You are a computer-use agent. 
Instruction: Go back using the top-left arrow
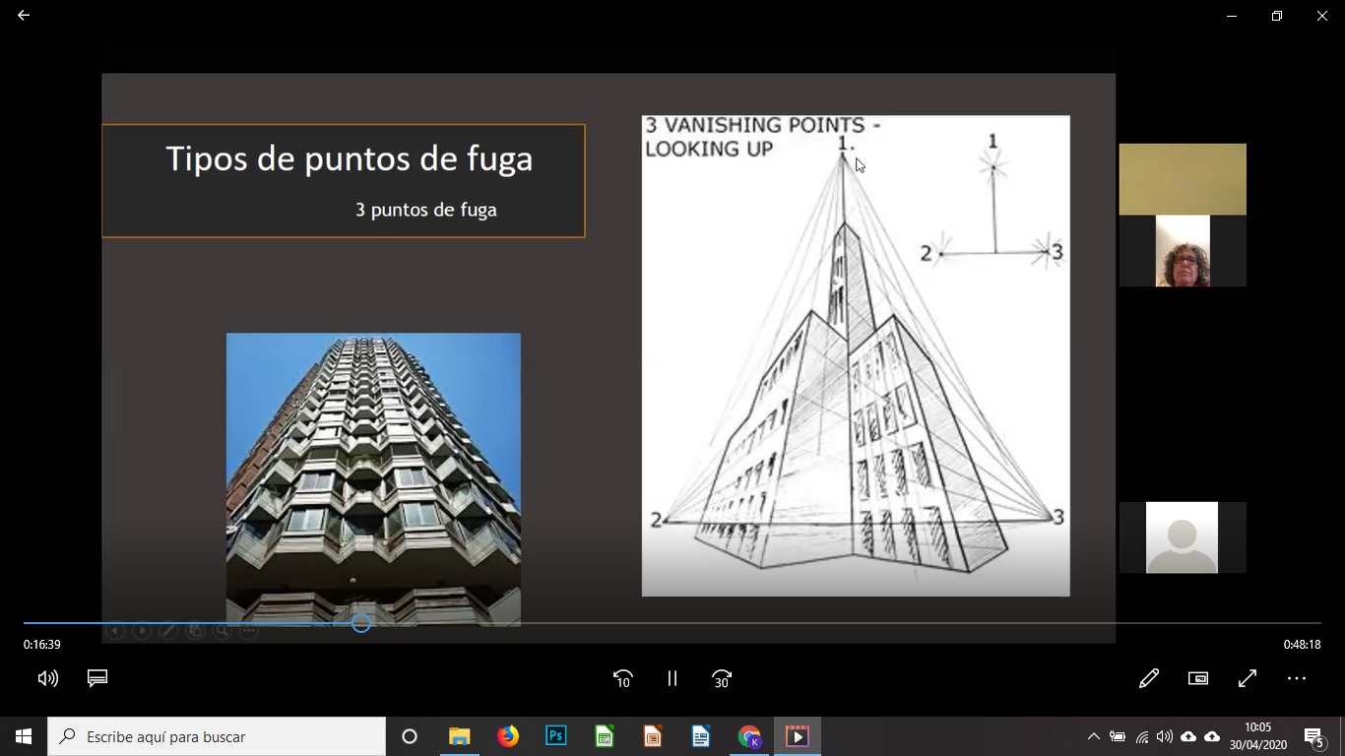point(24,16)
